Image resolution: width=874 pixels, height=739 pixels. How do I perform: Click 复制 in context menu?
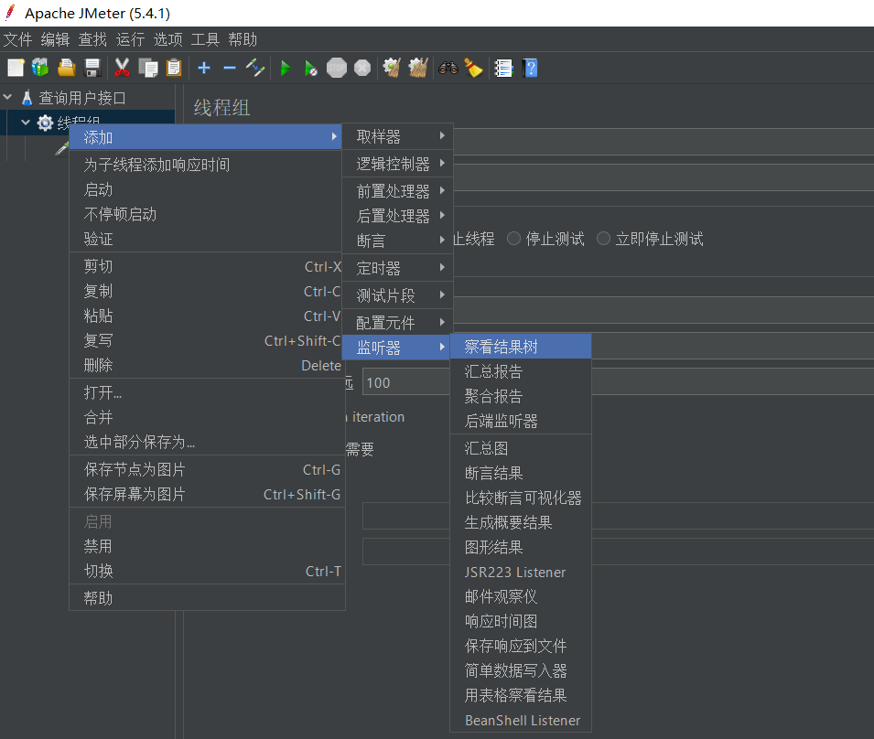207,291
